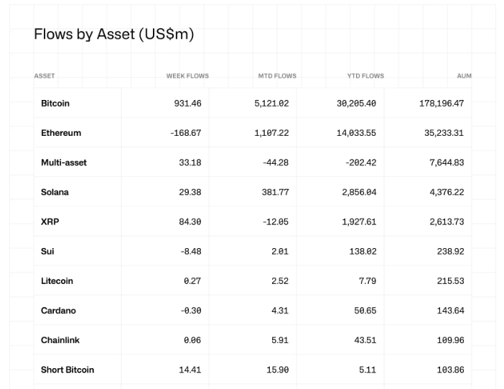Select the Sui row label
This screenshot has height=389, width=504.
click(x=47, y=252)
